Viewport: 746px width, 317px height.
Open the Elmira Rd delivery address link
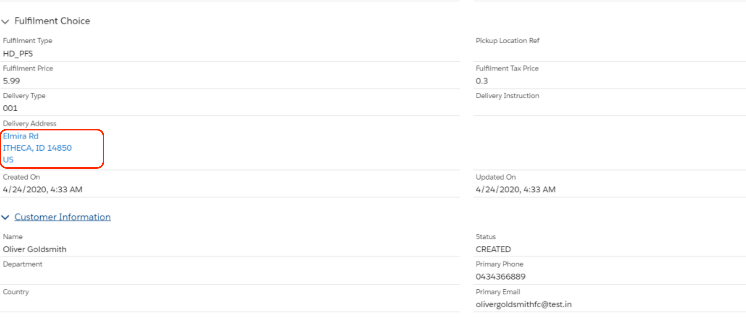tap(21, 136)
